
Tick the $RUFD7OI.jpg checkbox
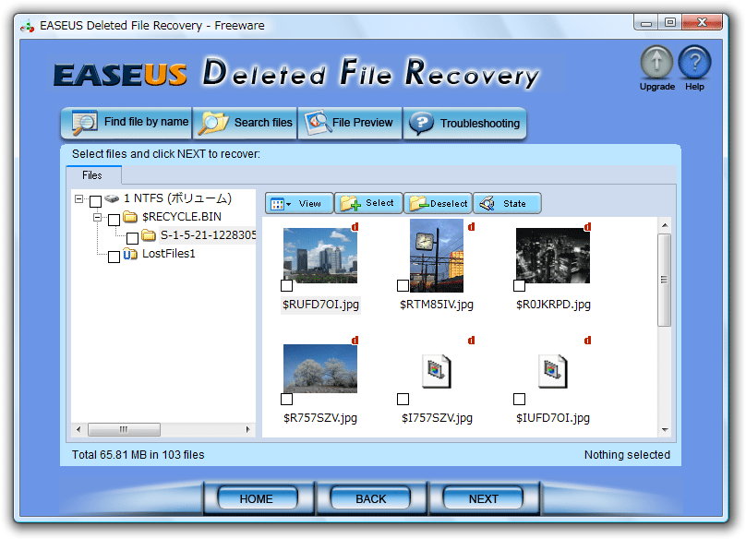click(x=286, y=285)
